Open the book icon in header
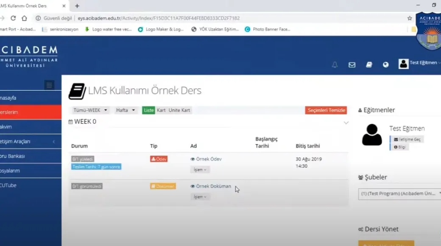 tap(369, 65)
